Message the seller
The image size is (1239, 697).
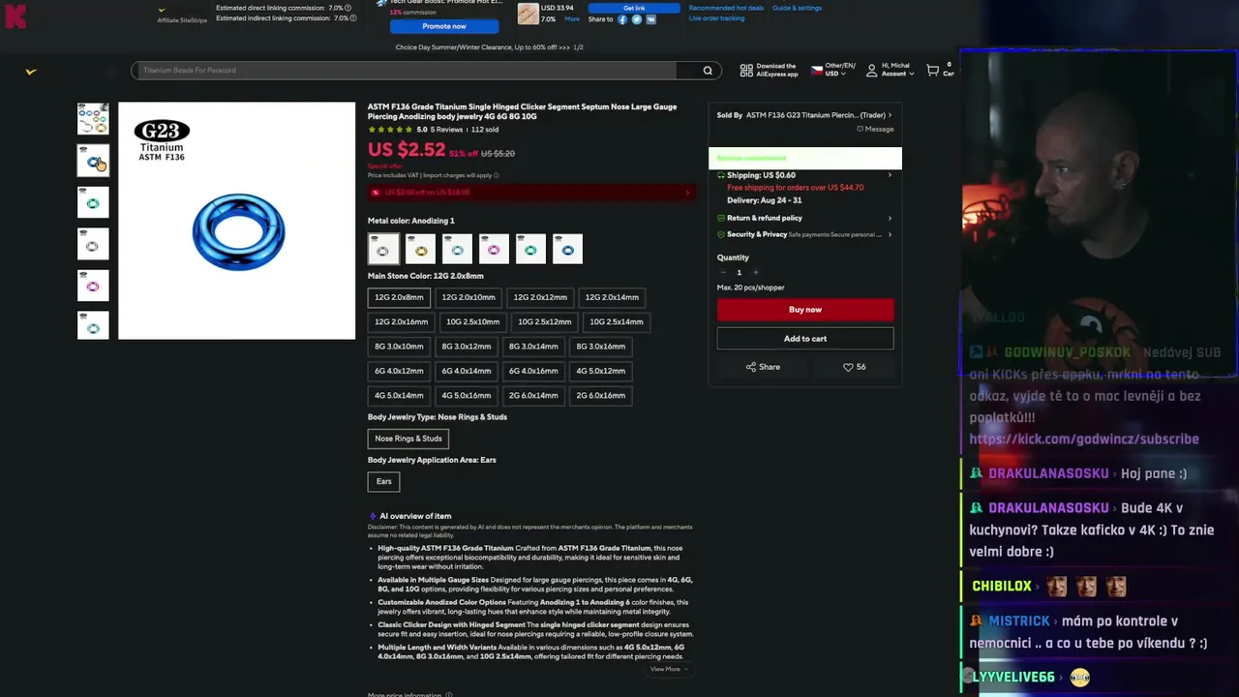(x=875, y=129)
